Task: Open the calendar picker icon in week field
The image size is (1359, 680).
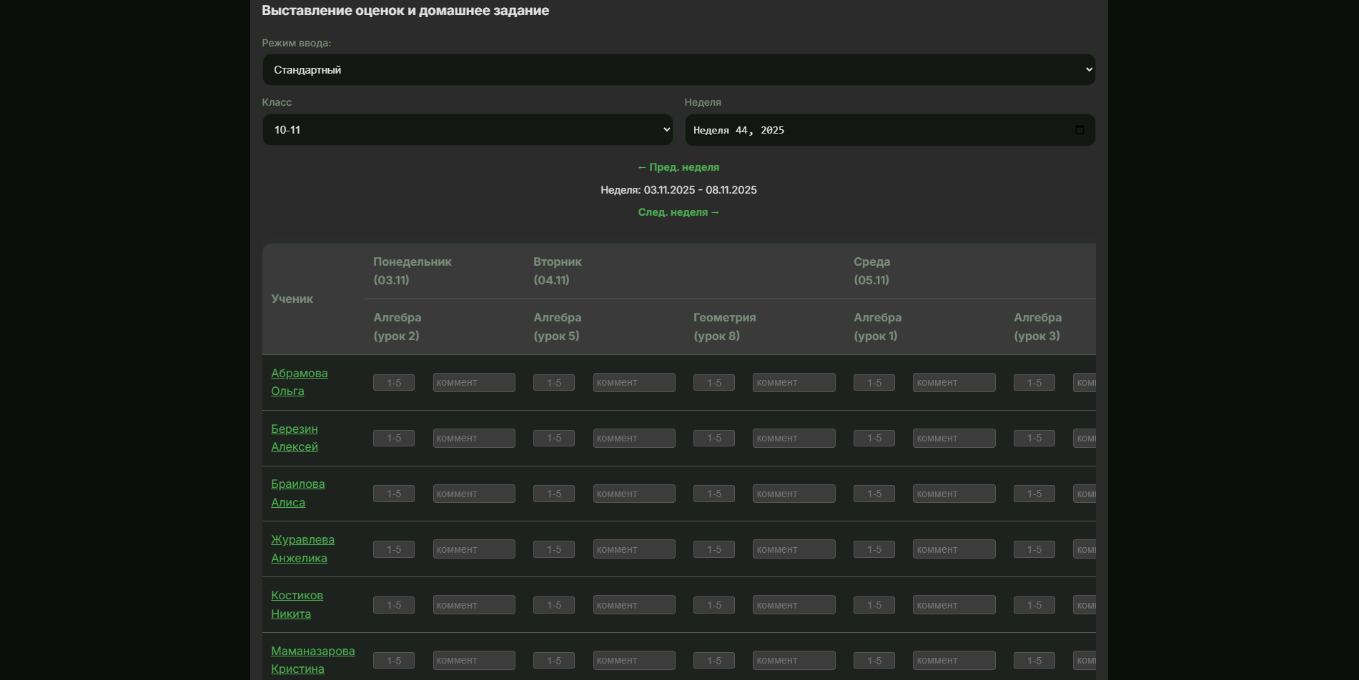Action: [x=1079, y=129]
